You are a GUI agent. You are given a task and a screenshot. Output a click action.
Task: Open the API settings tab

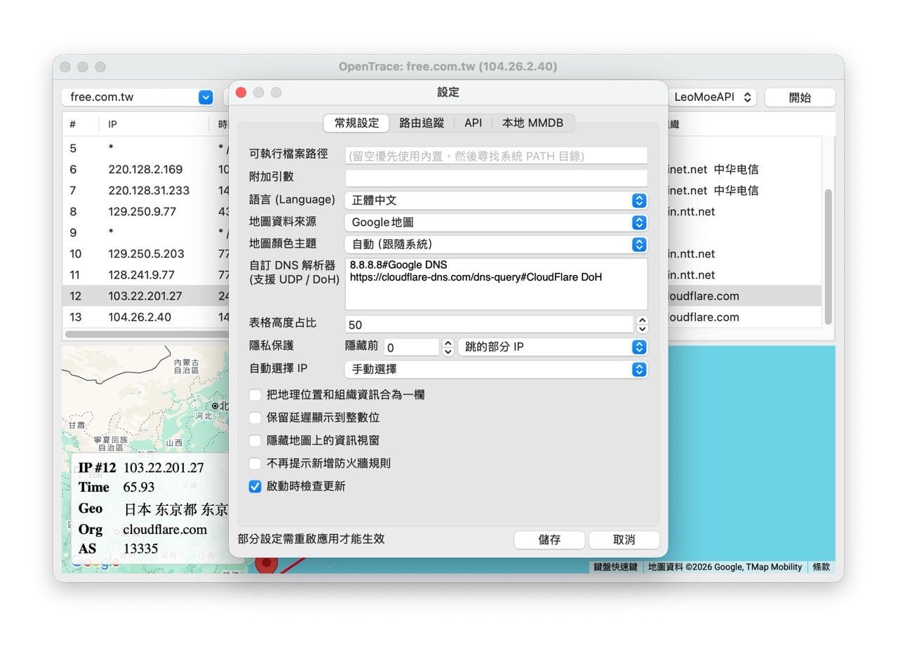[473, 123]
